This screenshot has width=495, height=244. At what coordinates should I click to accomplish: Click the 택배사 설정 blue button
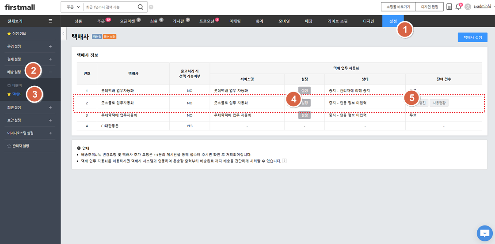[x=472, y=37]
